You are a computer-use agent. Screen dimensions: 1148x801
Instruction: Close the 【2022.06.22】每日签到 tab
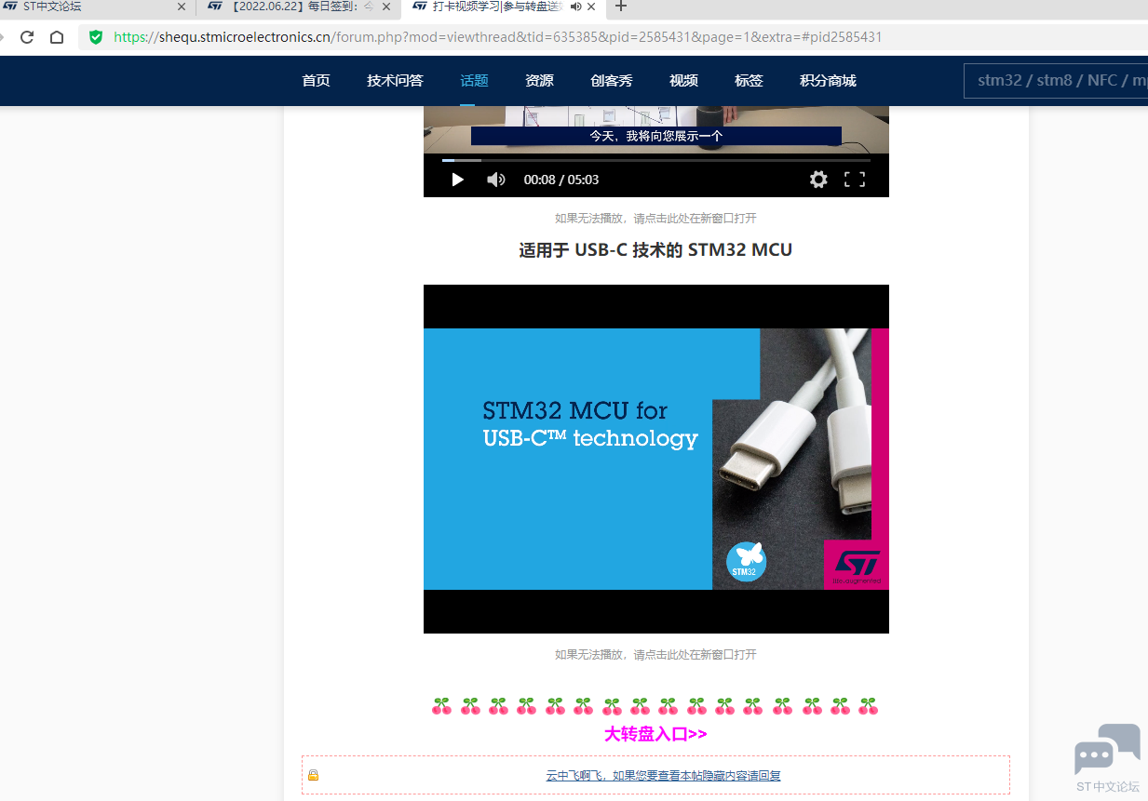pos(386,7)
